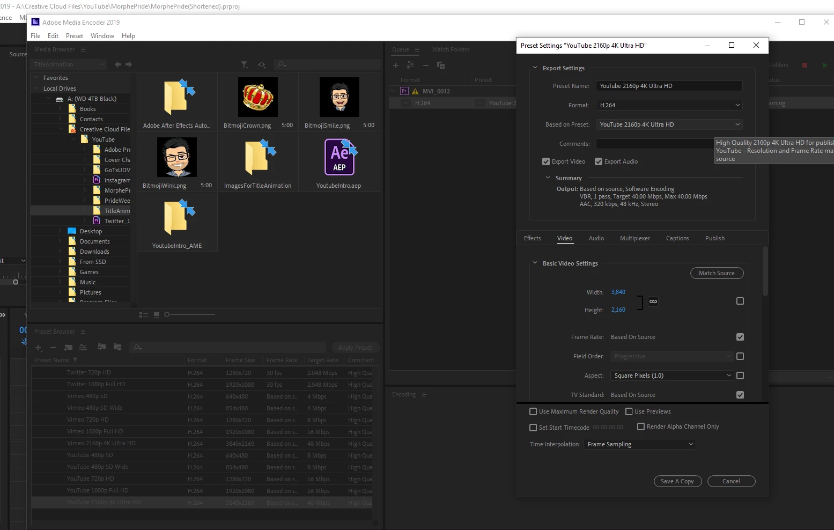
Task: Click the create new preset plus icon
Action: point(39,348)
